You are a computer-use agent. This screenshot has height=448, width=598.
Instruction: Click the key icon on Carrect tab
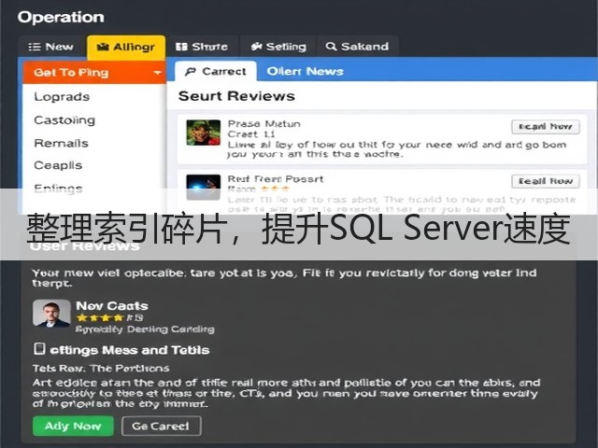(190, 72)
